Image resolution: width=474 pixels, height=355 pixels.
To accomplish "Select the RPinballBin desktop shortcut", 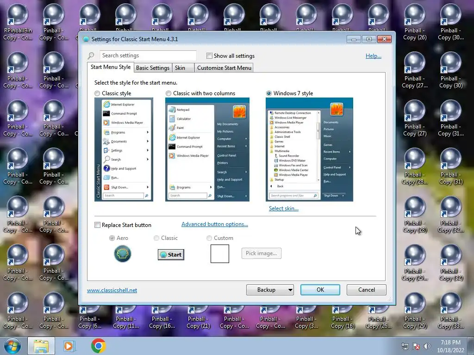I will pyautogui.click(x=18, y=22).
